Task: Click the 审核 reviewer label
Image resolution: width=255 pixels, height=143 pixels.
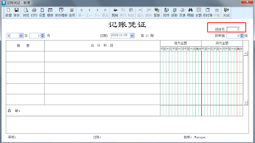Action: click(x=12, y=137)
